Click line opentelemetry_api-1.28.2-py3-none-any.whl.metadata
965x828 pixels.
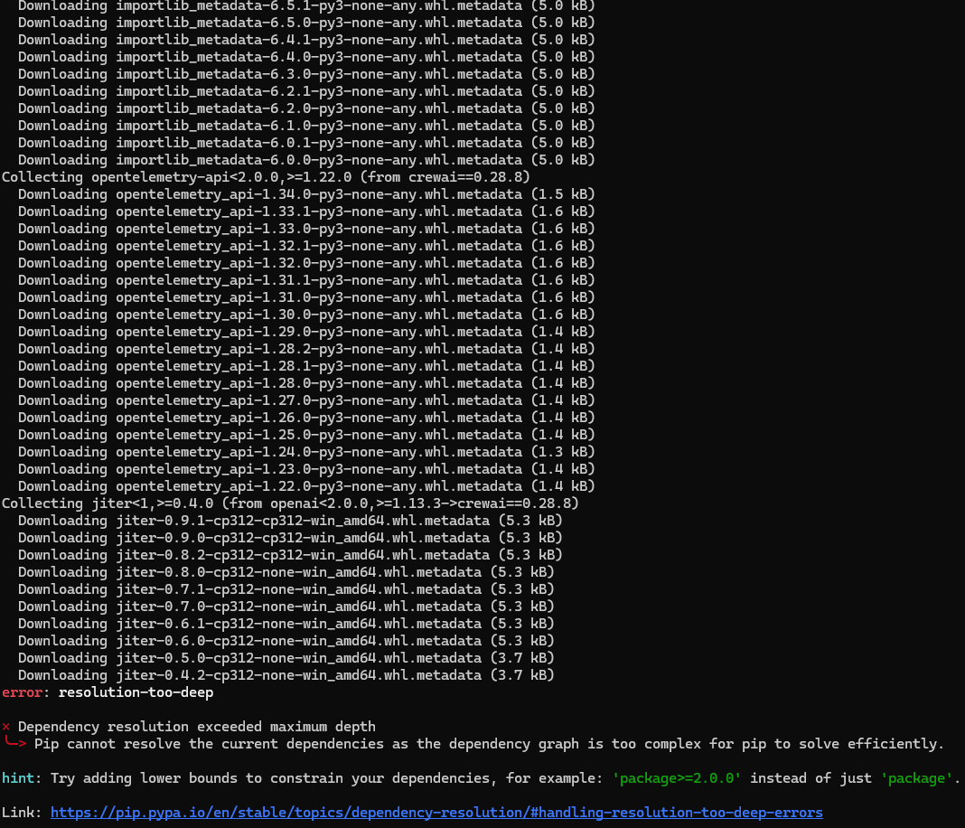(x=306, y=349)
